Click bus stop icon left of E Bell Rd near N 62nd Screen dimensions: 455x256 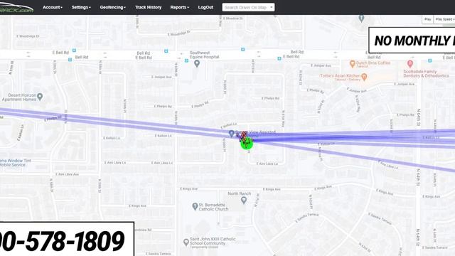(279, 58)
